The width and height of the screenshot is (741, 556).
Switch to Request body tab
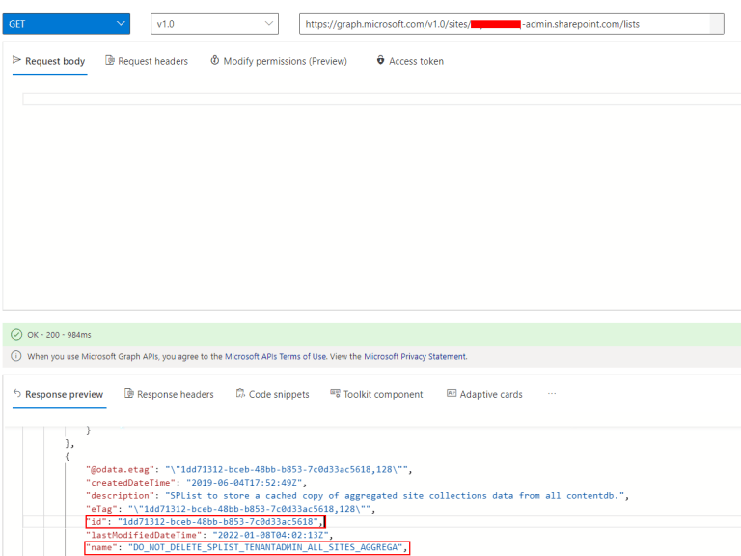coord(49,61)
